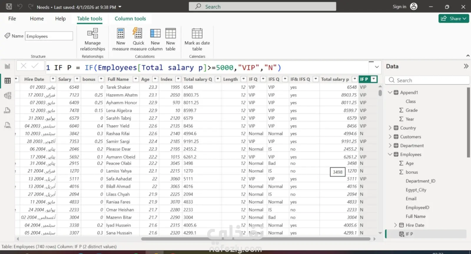Expand the Country table
Viewport: 471px width, 254px height.
tap(390, 128)
